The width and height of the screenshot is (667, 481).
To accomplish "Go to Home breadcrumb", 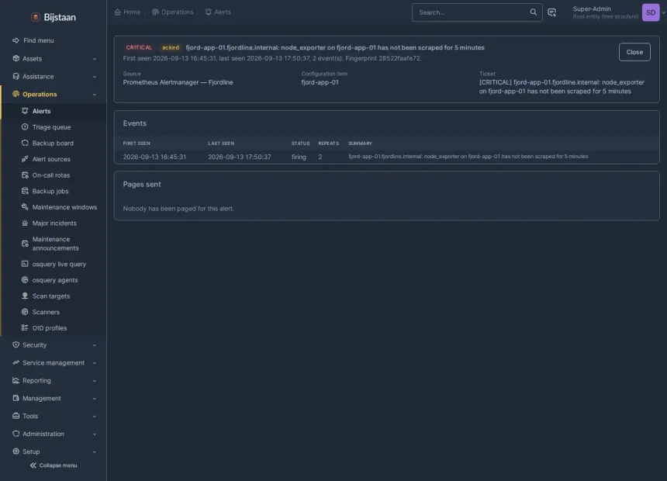I will point(128,12).
